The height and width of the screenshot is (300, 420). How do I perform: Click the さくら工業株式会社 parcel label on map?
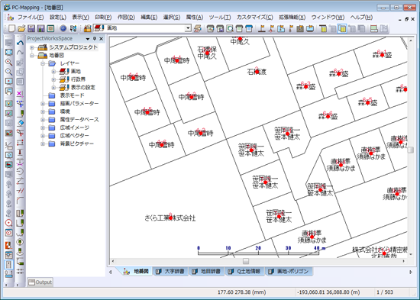[170, 218]
